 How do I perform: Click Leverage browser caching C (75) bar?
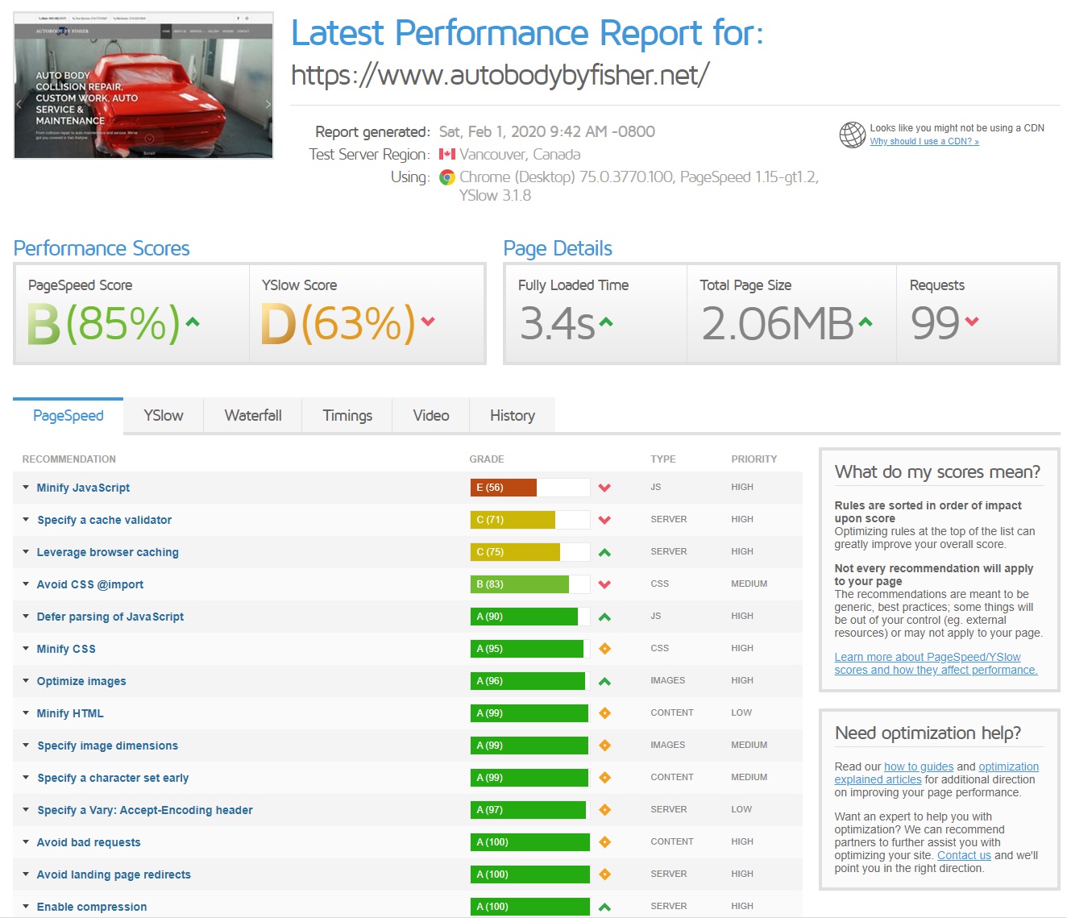530,552
